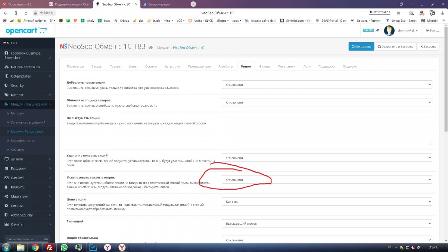Viewport: 448px width, 252px height.
Task: Open Удаление нулевых опций dropdown
Action: (327, 158)
